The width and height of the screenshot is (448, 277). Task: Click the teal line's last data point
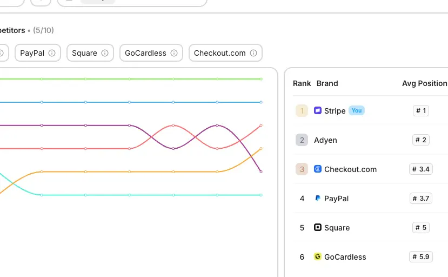tap(261, 195)
